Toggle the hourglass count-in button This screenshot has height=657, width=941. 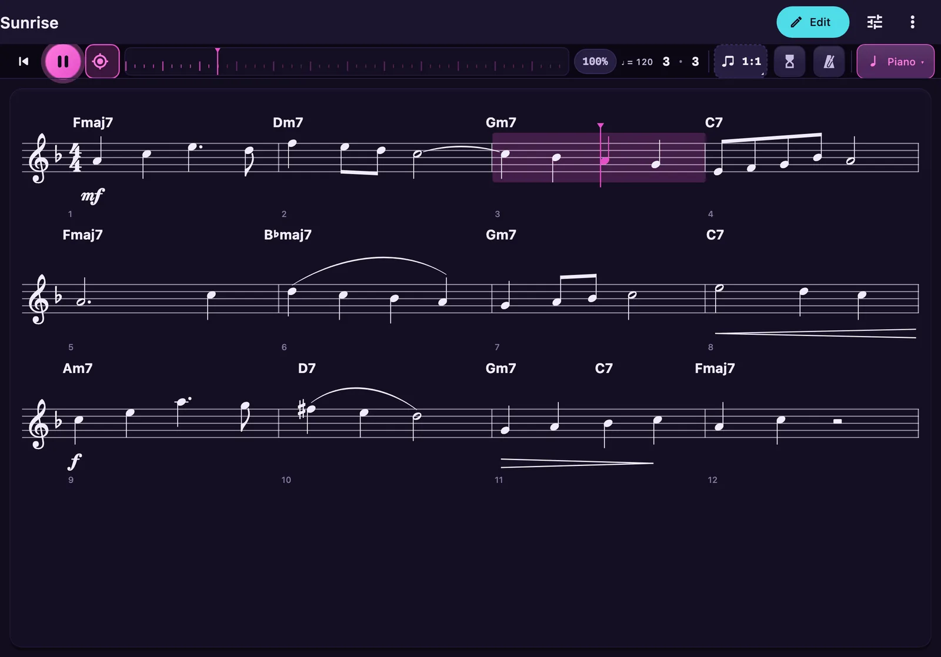[x=789, y=61]
